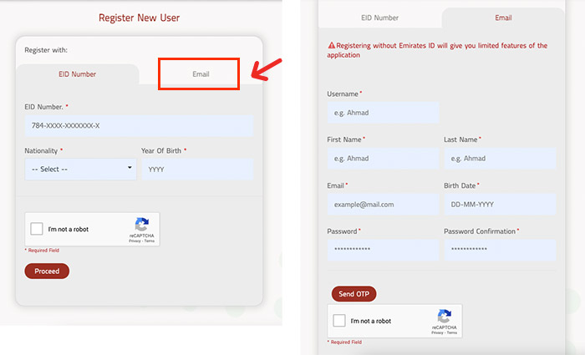Click the First Name input field

tap(383, 159)
